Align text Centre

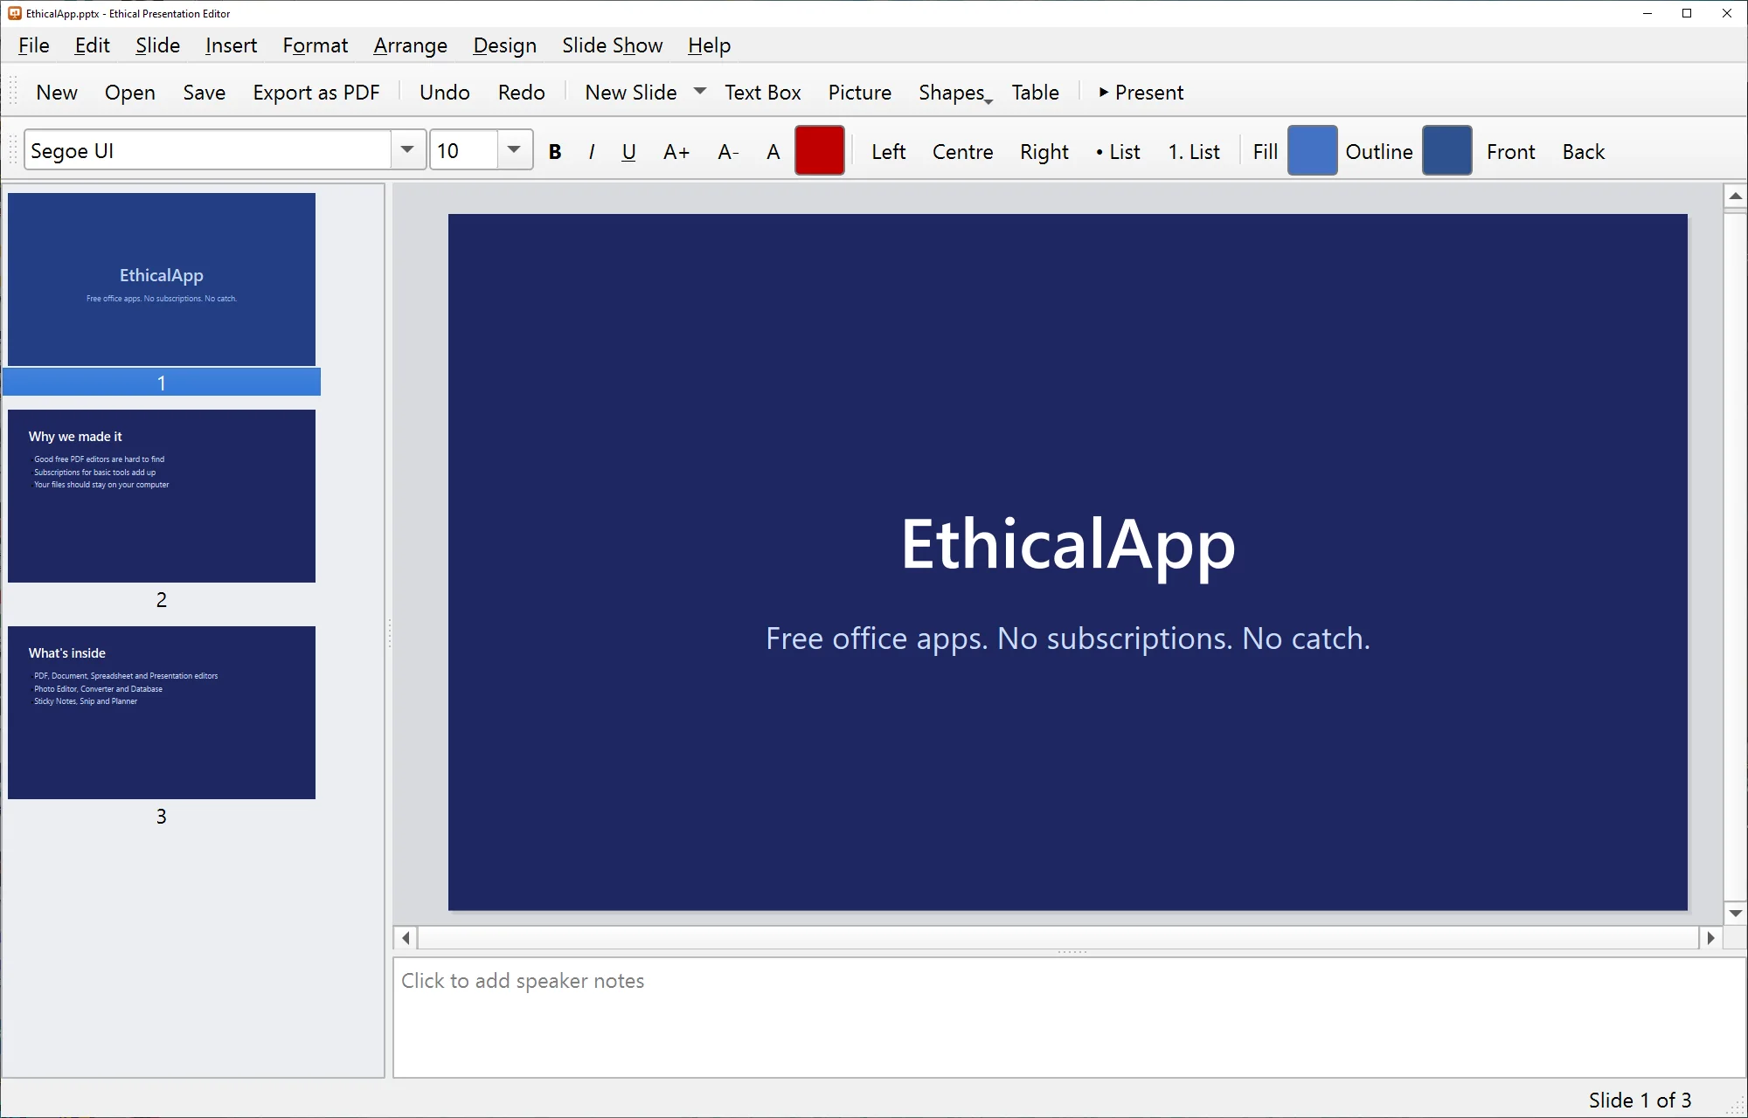click(x=962, y=151)
